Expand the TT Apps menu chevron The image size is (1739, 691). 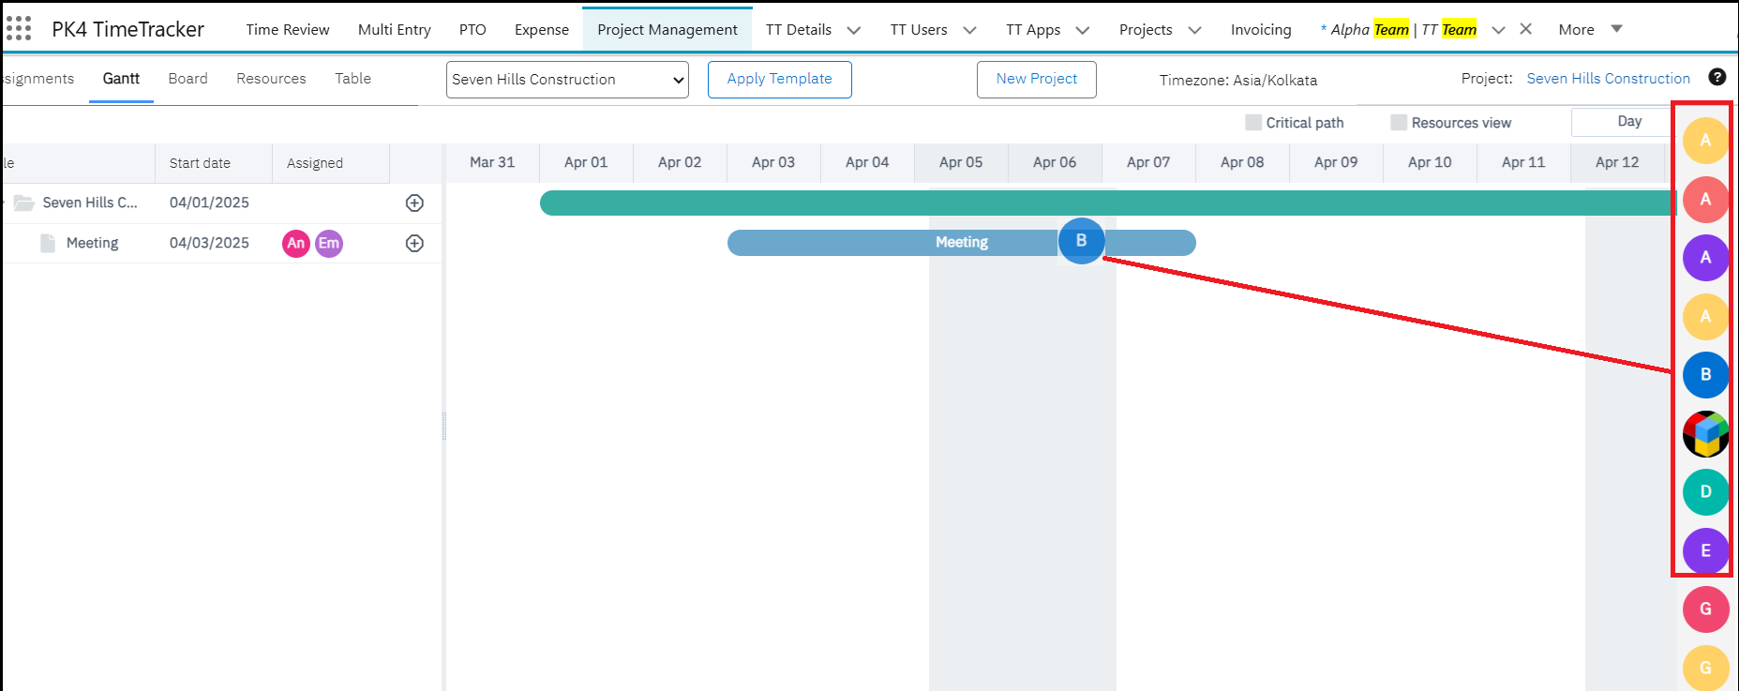click(x=1083, y=30)
